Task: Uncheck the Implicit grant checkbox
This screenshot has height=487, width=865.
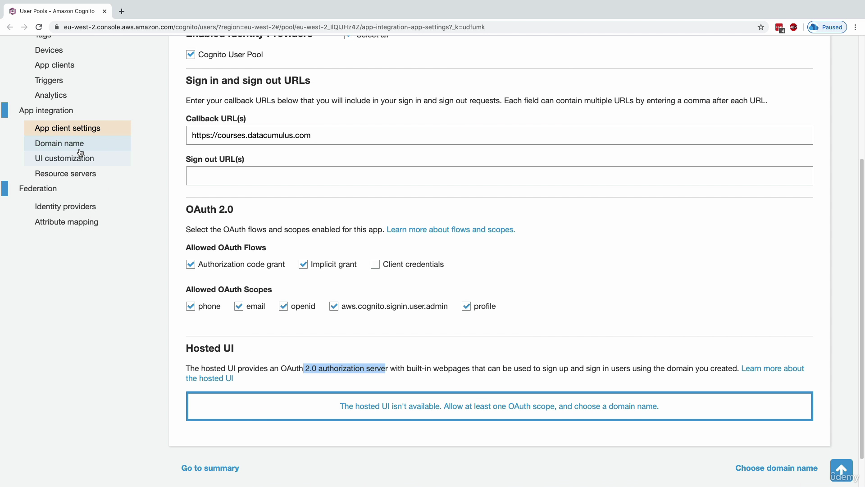Action: [303, 264]
